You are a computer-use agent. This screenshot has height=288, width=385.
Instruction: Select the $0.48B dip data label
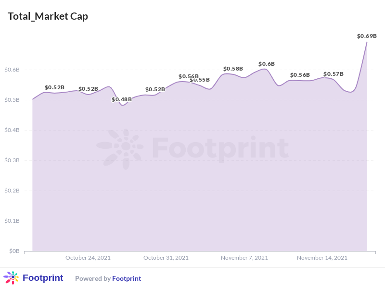click(122, 99)
